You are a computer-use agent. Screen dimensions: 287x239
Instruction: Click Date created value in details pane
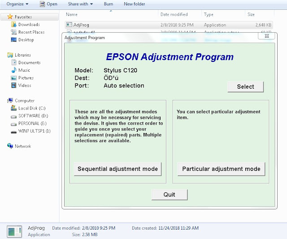(178, 228)
